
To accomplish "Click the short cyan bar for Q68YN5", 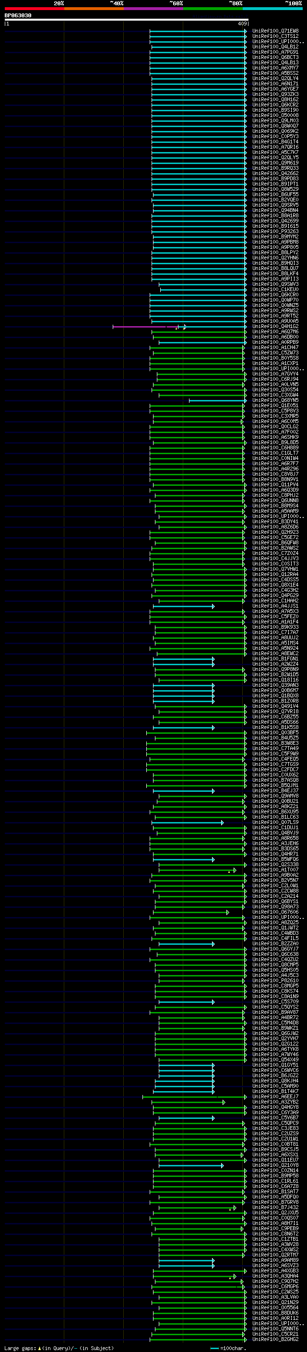I will click(218, 400).
